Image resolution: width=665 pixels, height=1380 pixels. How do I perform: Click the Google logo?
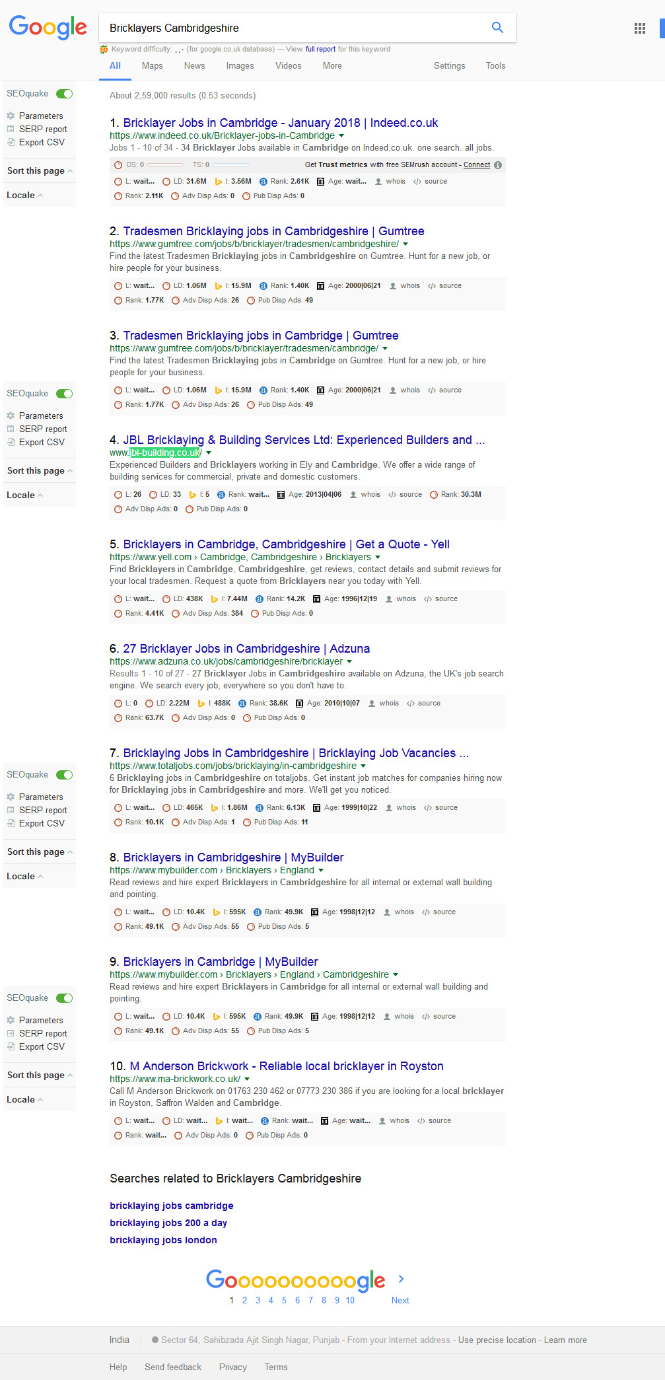point(48,28)
